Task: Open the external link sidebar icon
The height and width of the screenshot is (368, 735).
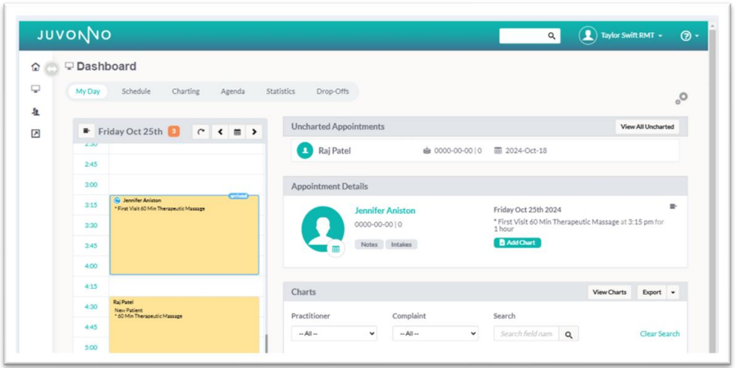Action: (x=35, y=134)
